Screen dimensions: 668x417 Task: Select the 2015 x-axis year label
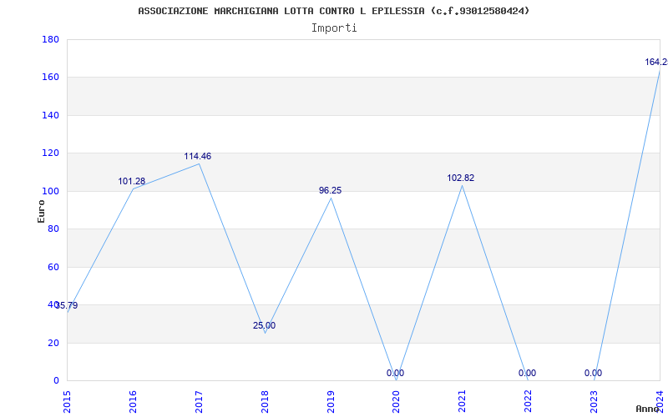(67, 401)
